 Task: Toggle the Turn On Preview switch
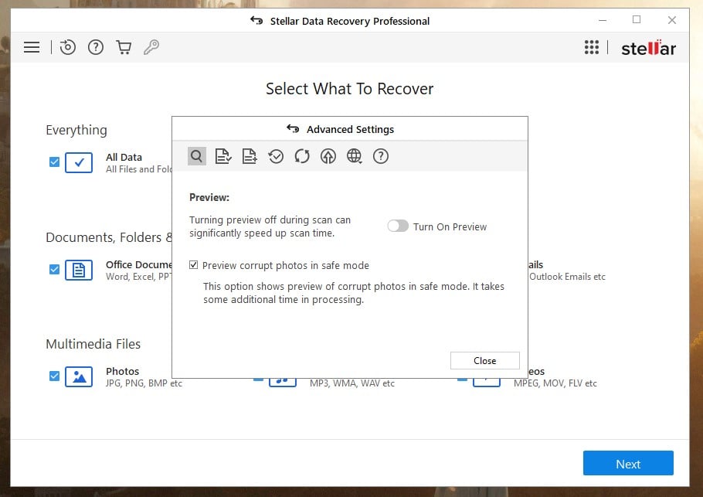(x=398, y=226)
